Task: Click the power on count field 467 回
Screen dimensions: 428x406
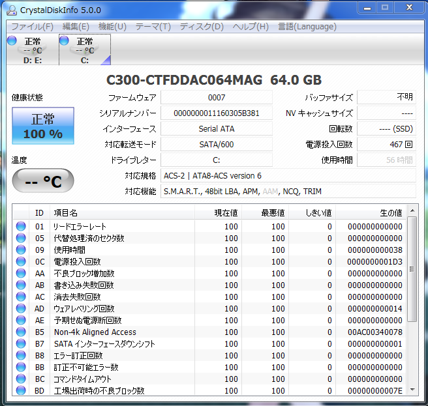Action: pos(386,144)
